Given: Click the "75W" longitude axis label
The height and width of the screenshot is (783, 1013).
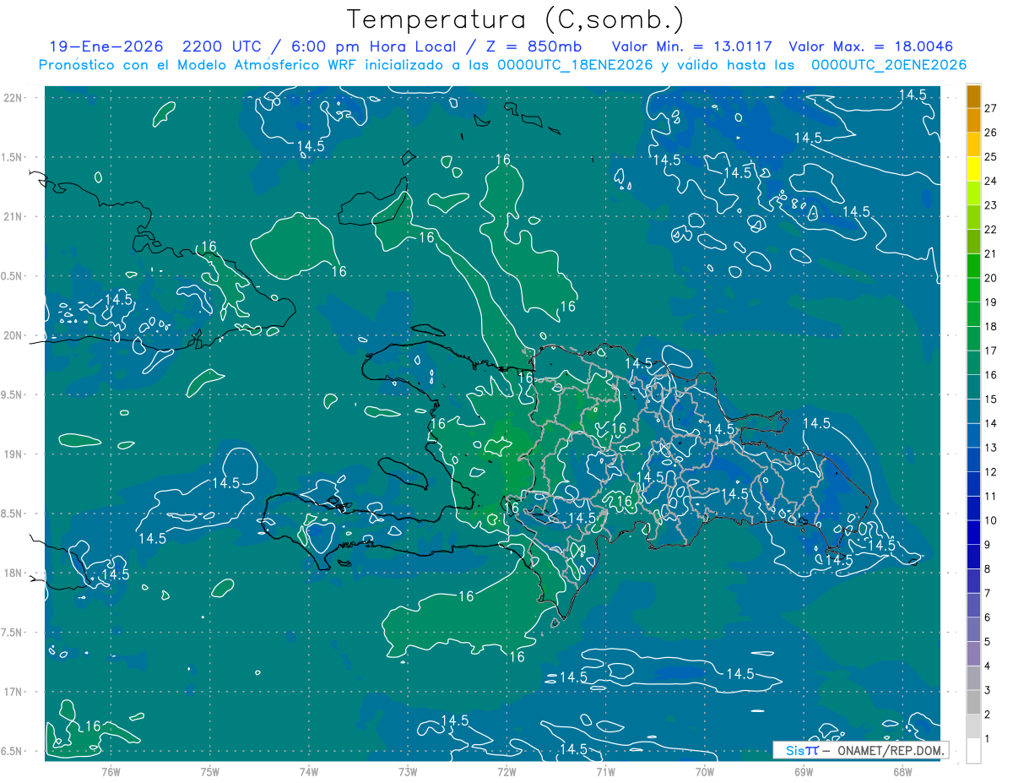Looking at the screenshot, I should [x=210, y=771].
